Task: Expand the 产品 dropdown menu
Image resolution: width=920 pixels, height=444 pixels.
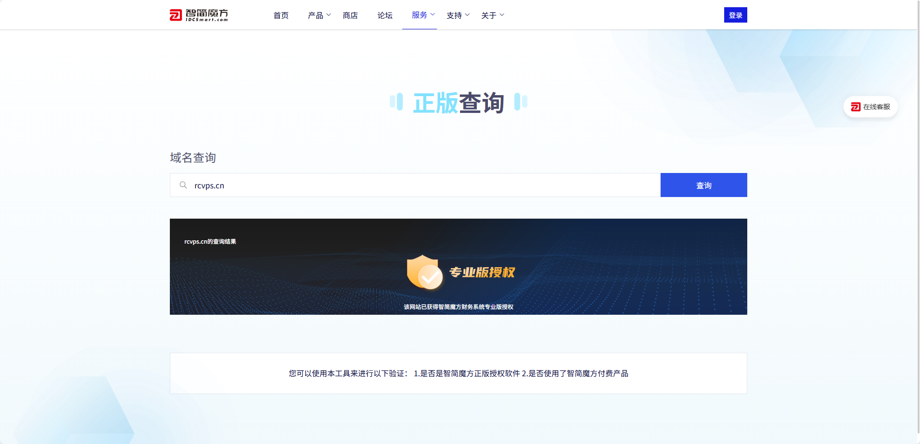Action: click(319, 15)
